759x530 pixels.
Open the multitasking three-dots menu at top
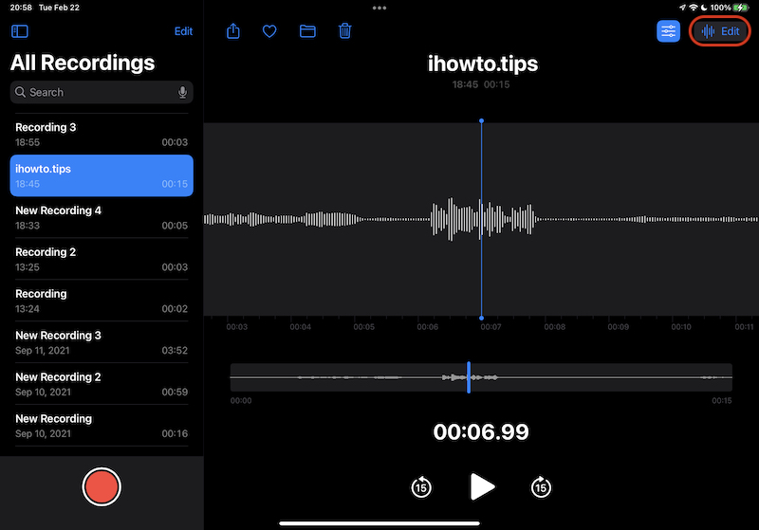(379, 9)
